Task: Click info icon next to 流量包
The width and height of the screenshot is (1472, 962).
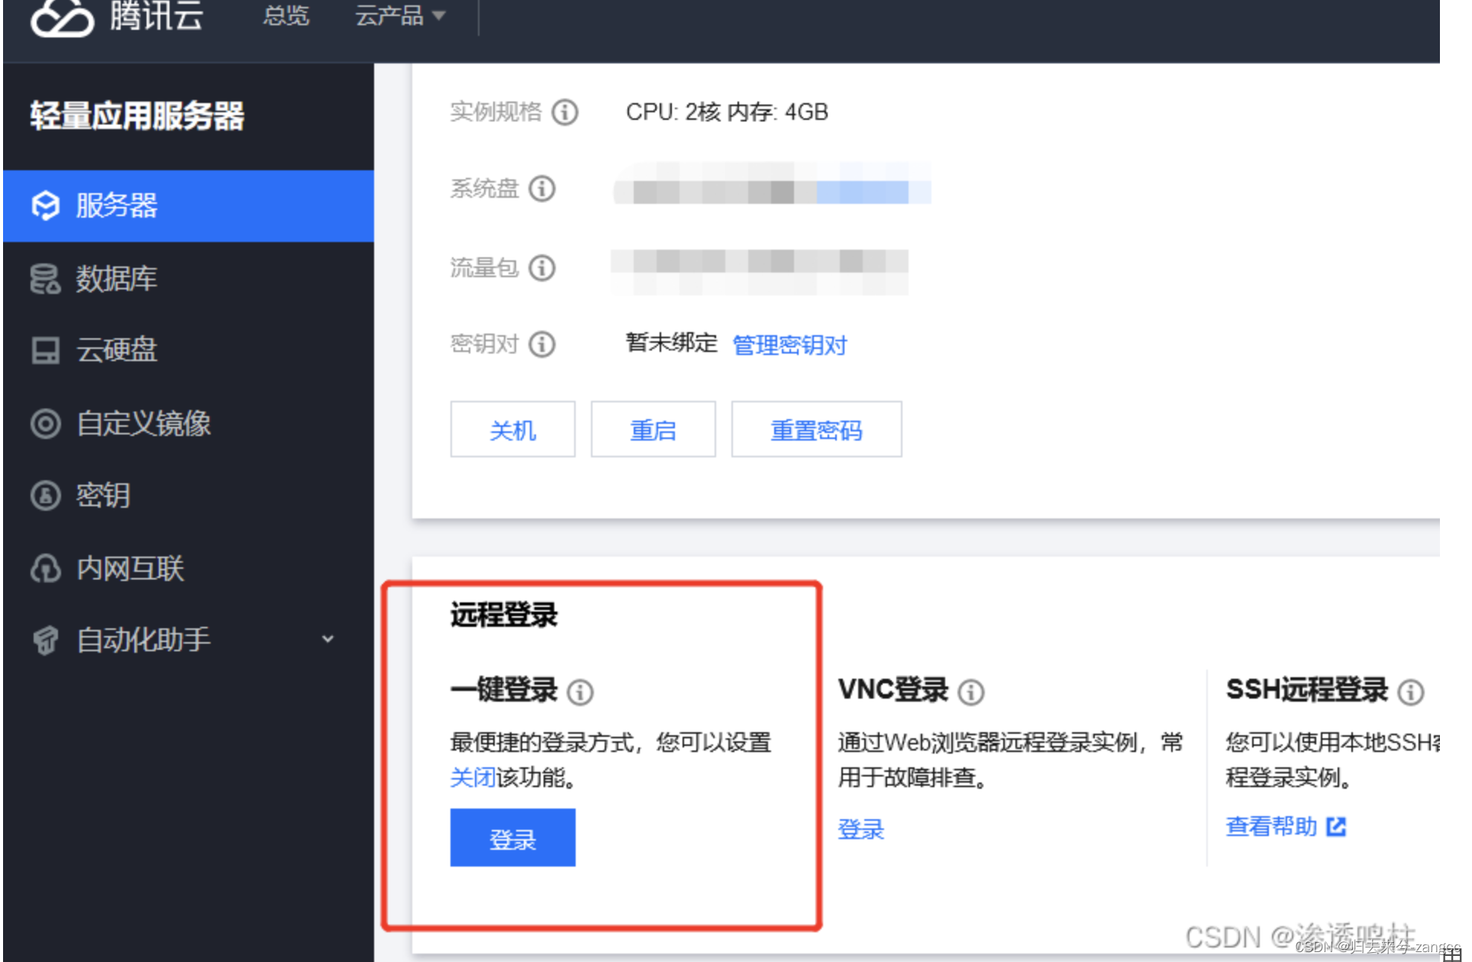Action: [x=542, y=268]
